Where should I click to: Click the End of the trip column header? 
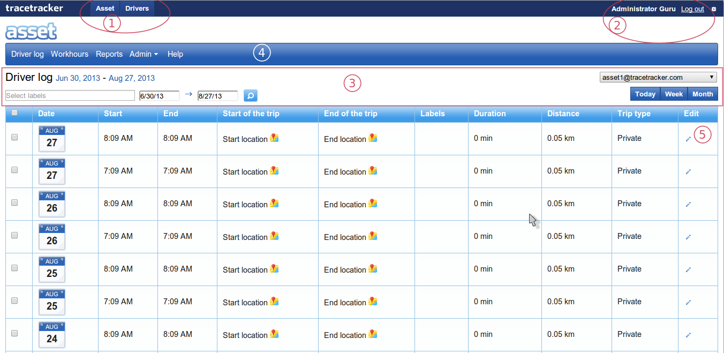(x=351, y=114)
